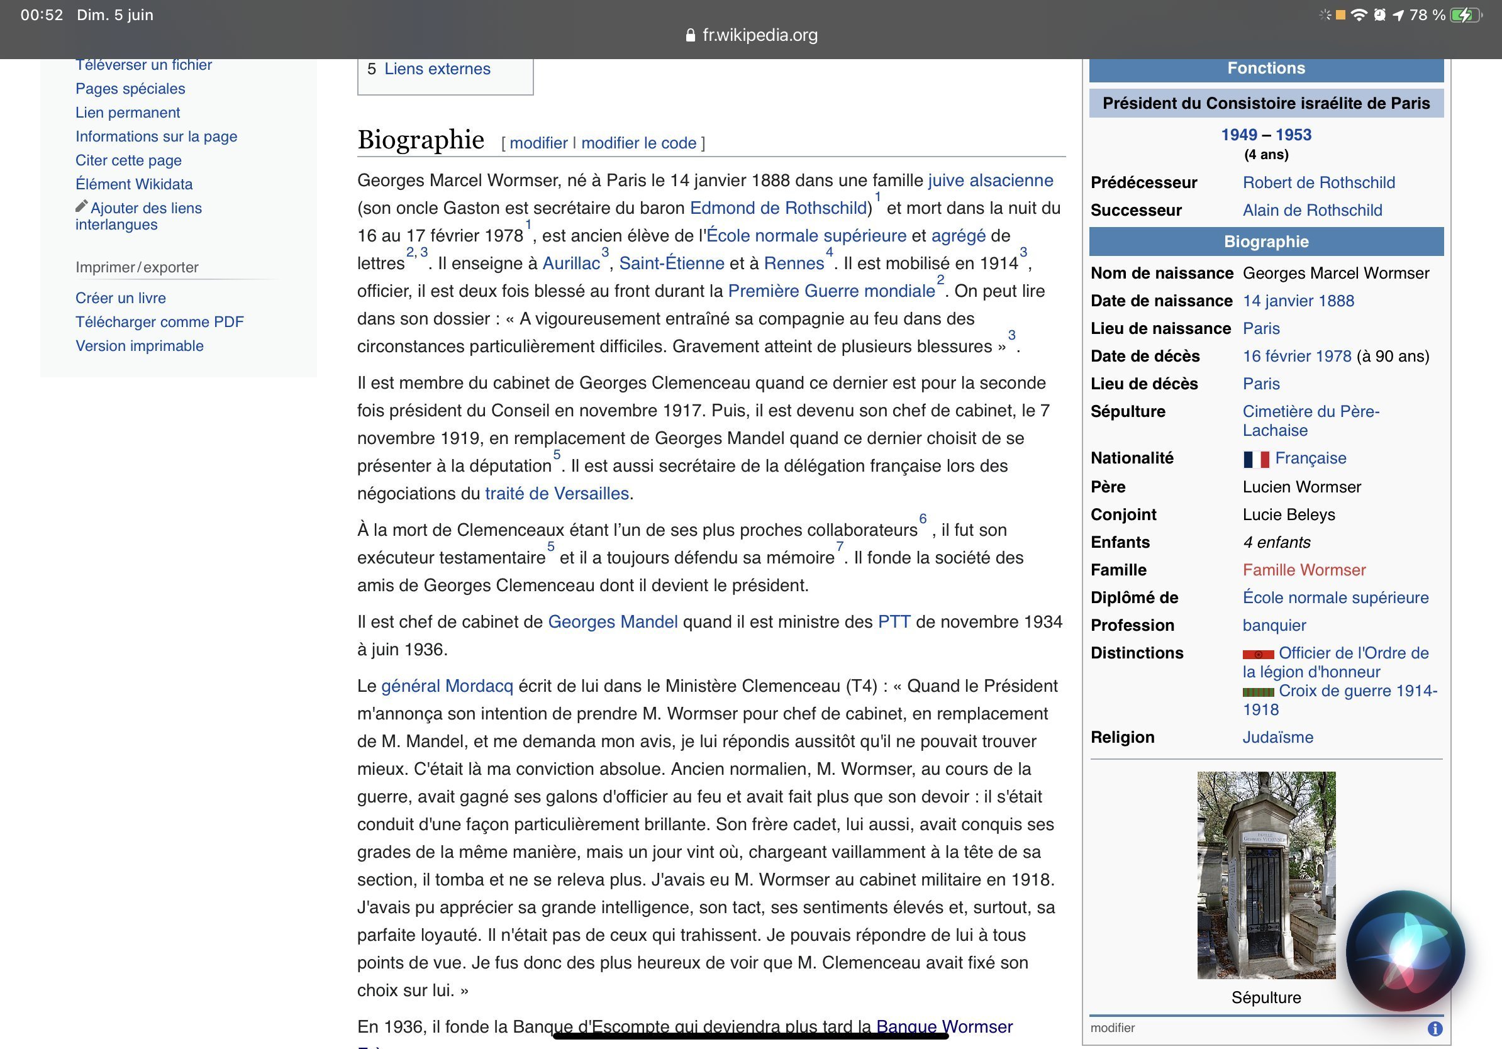Open table of contents entry Liens externes
This screenshot has height=1049, width=1502.
click(437, 69)
